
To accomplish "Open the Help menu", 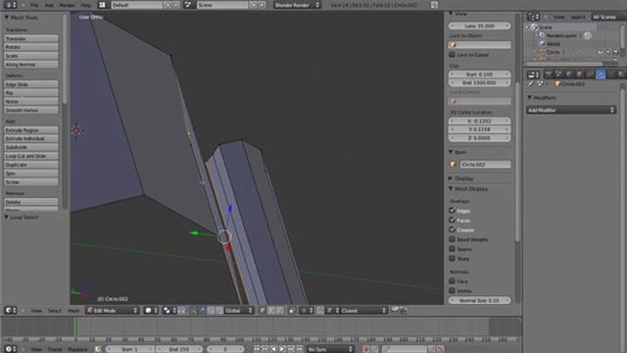I will coord(85,5).
